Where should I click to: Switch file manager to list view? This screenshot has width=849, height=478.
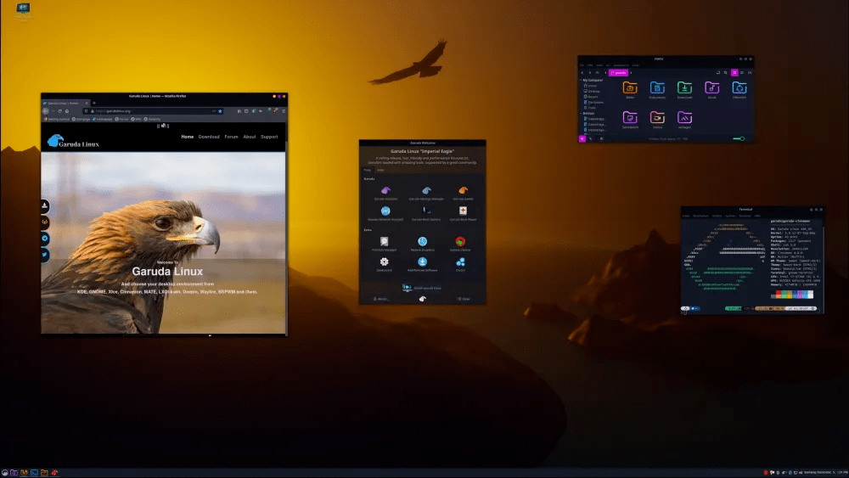[742, 72]
